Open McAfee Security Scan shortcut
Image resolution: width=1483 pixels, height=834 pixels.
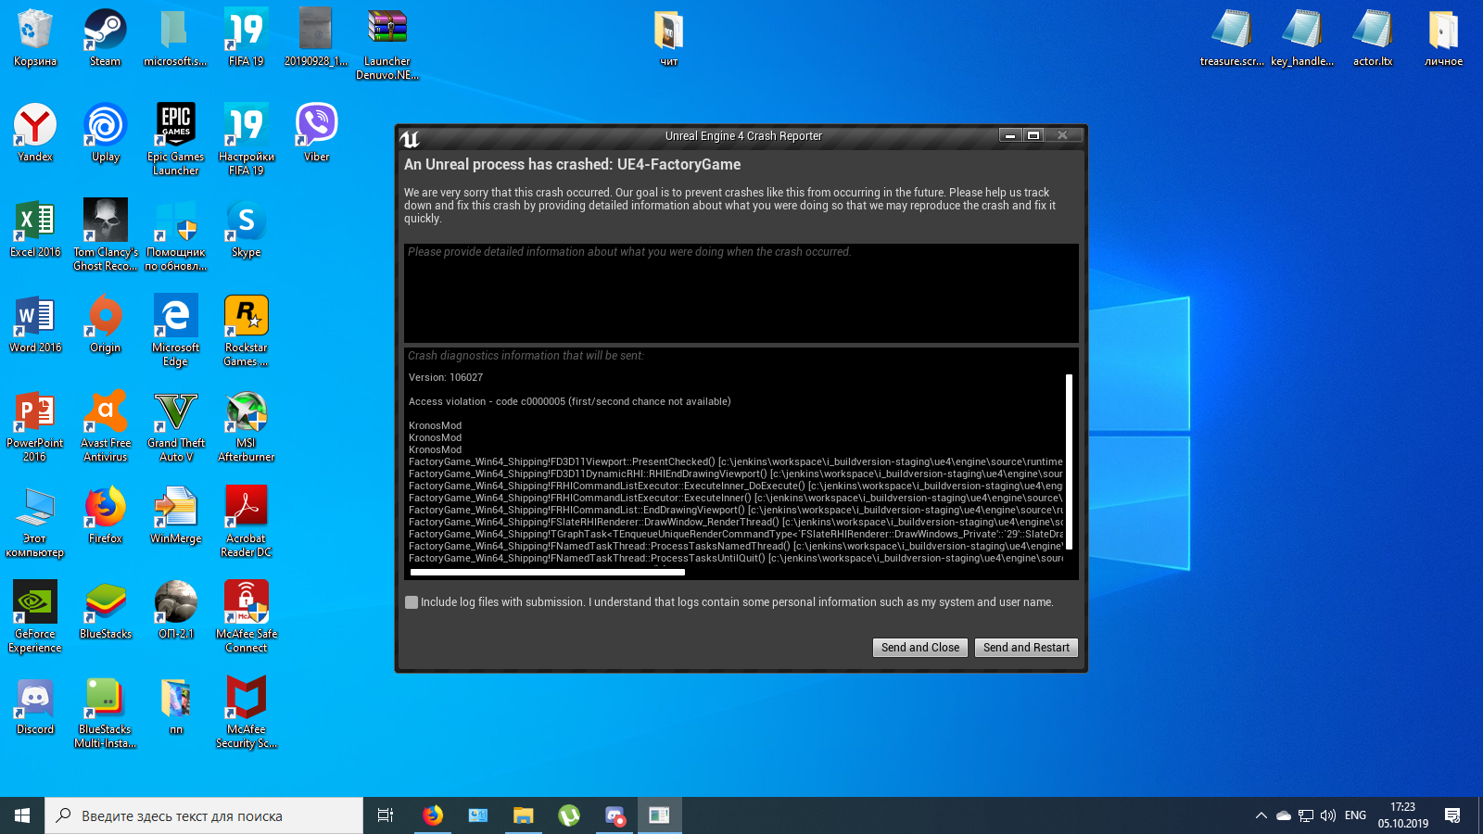pyautogui.click(x=246, y=712)
